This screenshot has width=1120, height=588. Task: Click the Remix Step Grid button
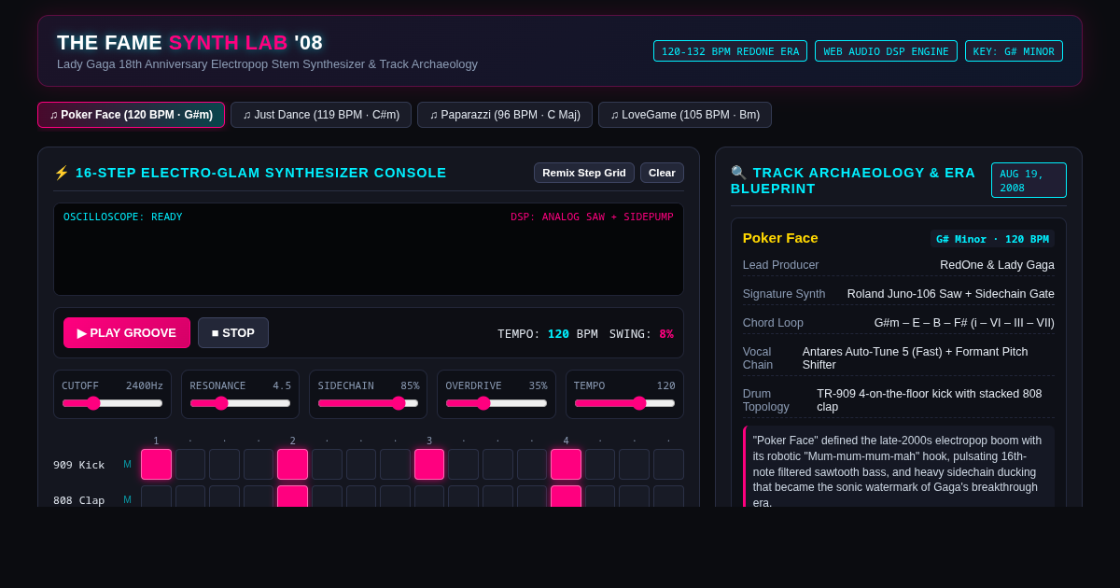tap(584, 173)
